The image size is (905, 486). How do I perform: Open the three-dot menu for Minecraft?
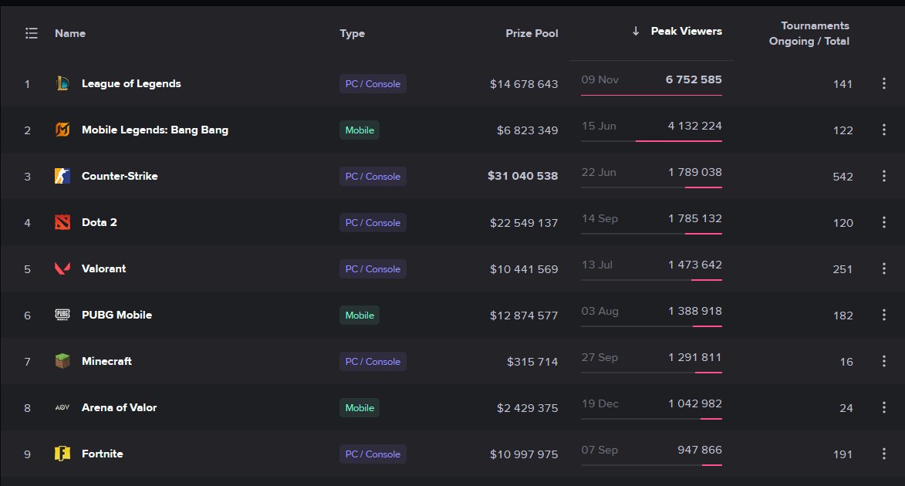point(883,361)
